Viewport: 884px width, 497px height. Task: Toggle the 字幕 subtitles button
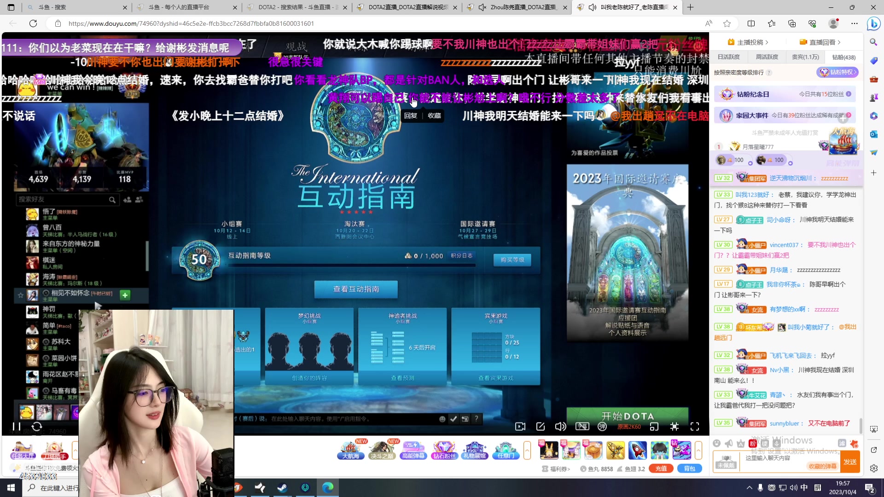pyautogui.click(x=582, y=427)
